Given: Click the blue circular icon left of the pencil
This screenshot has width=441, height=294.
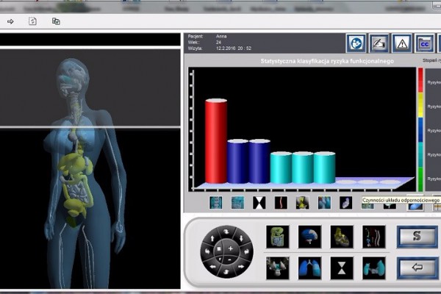Looking at the screenshot, I should pyautogui.click(x=356, y=43).
